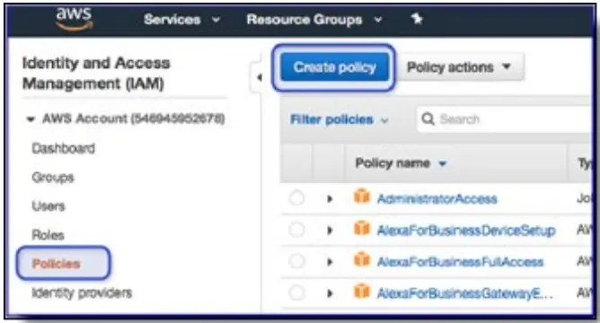Click the policy icon beside AlexaForBusinessFullAccess
Image resolution: width=600 pixels, height=323 pixels.
[362, 260]
